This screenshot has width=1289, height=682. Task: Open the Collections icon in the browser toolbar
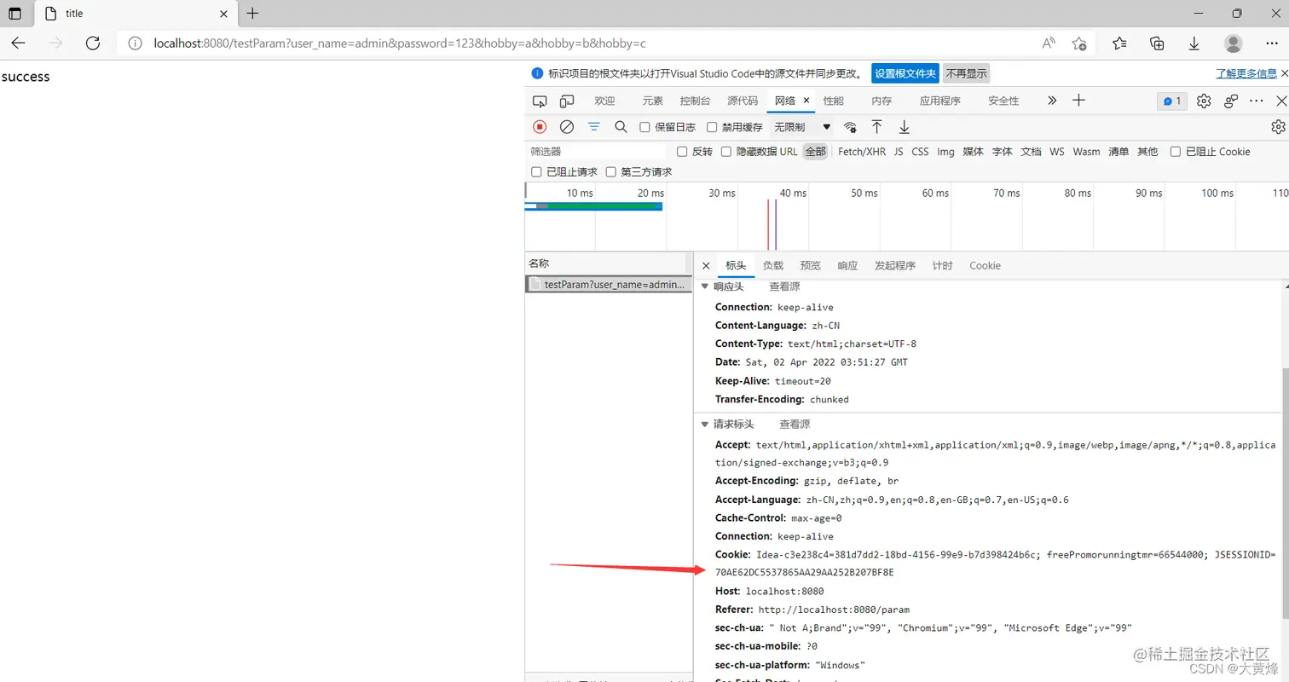pyautogui.click(x=1157, y=43)
